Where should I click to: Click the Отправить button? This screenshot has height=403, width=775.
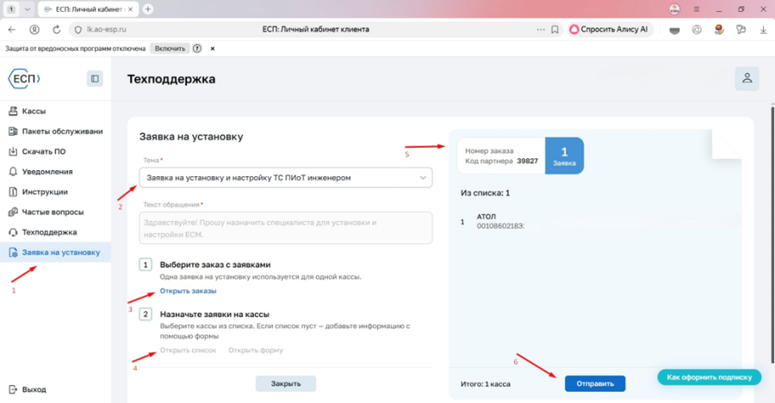coord(595,384)
